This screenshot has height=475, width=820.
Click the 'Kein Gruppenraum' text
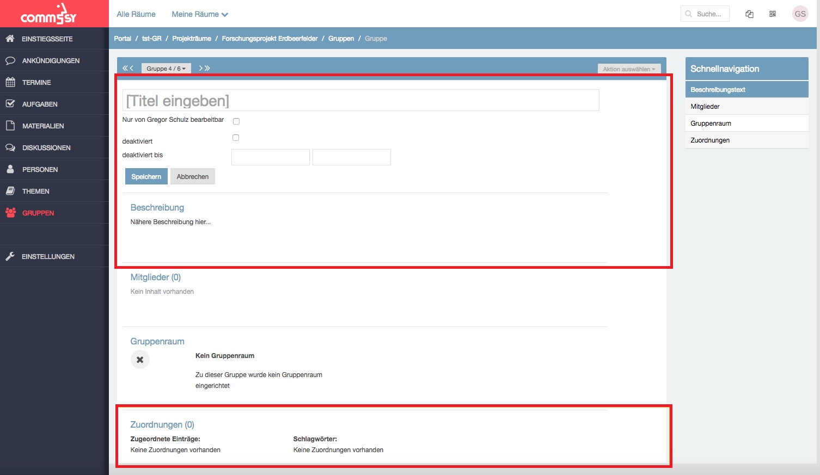[225, 356]
